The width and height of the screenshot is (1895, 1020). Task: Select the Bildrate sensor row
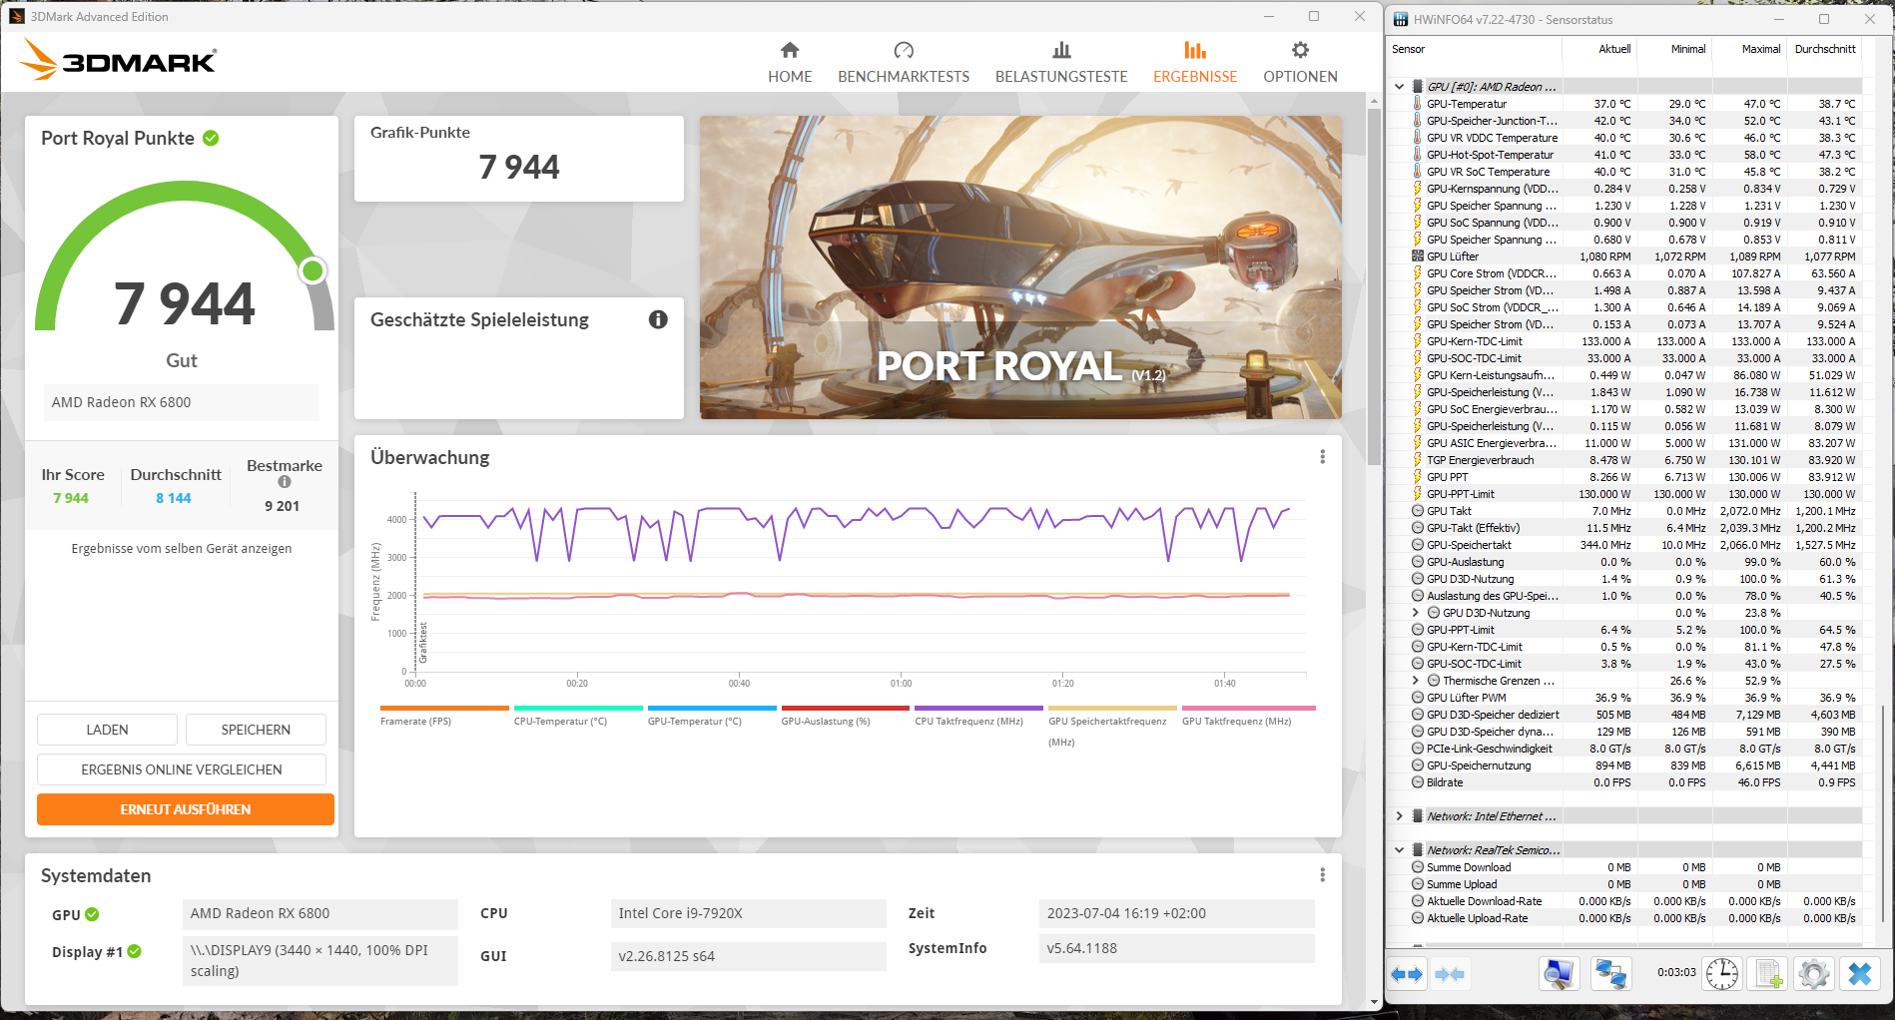click(1626, 782)
